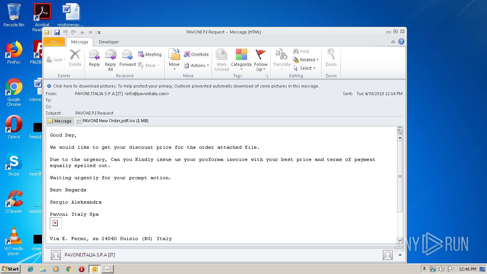Launch Google Chrome from the desktop

(14, 92)
